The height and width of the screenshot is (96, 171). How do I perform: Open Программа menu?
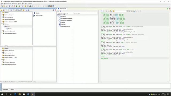[x=14, y=4]
